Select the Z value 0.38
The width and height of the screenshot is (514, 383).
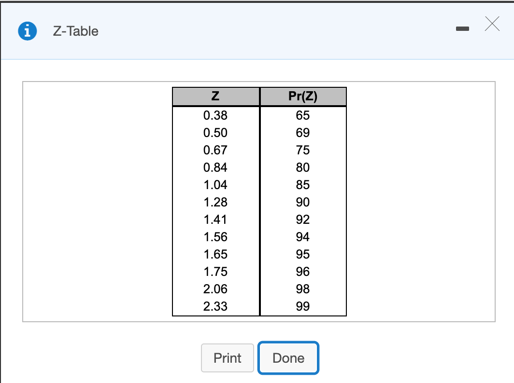tap(215, 115)
